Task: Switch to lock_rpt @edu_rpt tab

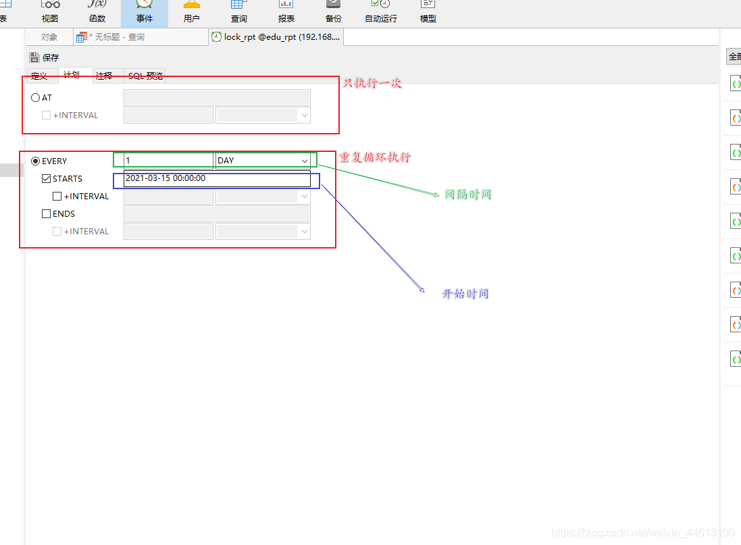Action: coord(276,37)
